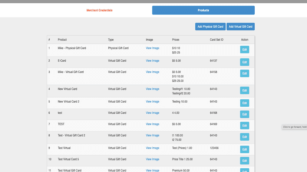Edit Mike - Virtual Gift Card product
The height and width of the screenshot is (172, 307).
point(245,73)
